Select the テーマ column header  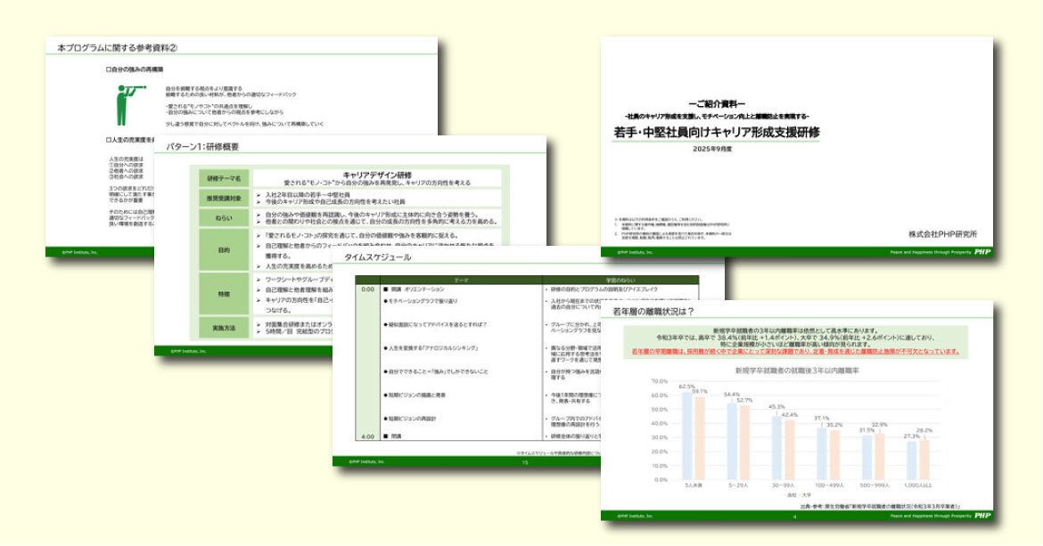[461, 280]
